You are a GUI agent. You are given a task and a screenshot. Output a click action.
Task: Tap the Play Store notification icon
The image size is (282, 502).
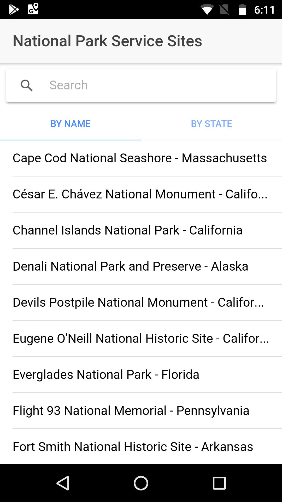[x=14, y=9]
